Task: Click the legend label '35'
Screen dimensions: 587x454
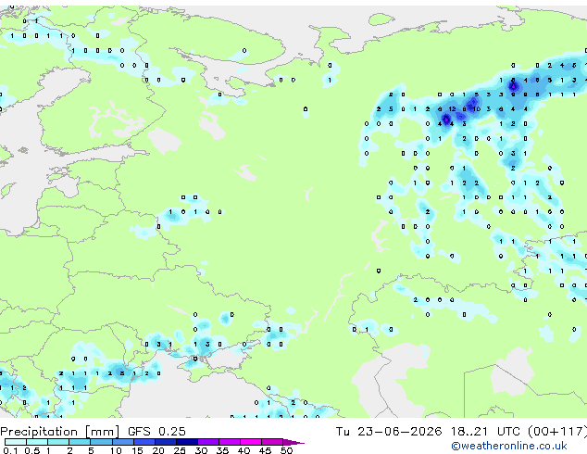Action: [222, 450]
